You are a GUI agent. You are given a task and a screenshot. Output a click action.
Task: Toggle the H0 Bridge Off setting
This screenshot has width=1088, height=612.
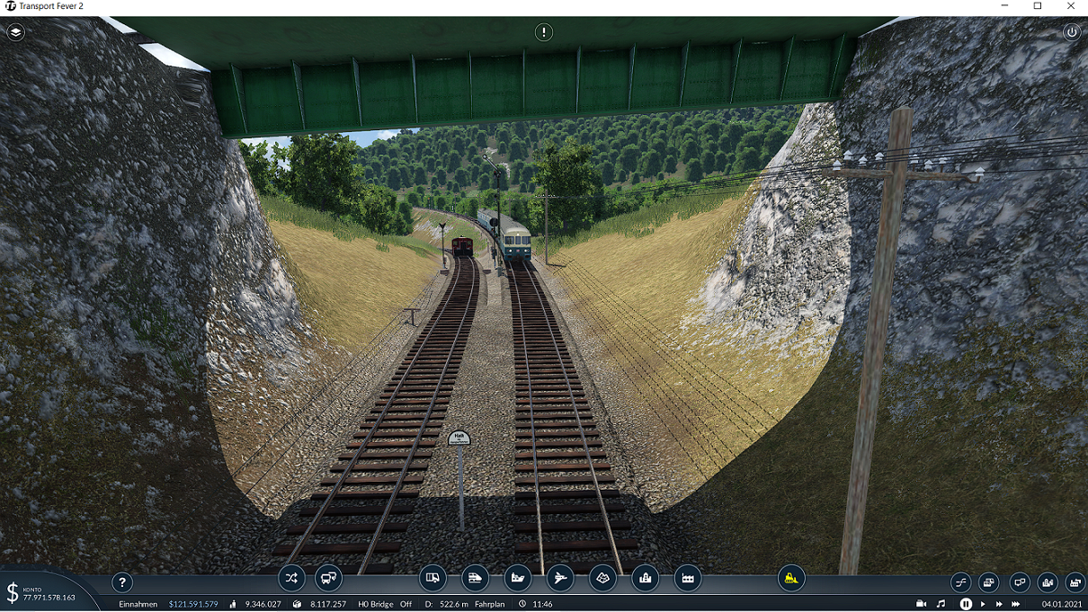(385, 604)
